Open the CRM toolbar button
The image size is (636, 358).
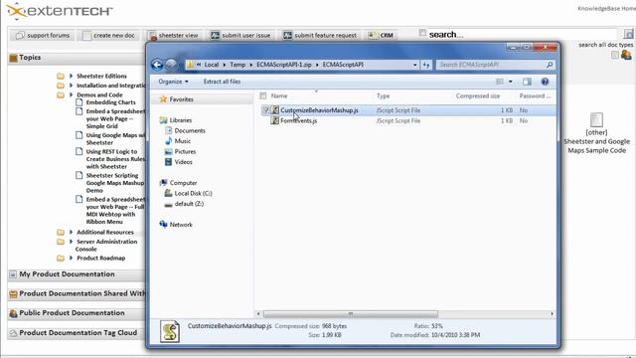(x=381, y=36)
